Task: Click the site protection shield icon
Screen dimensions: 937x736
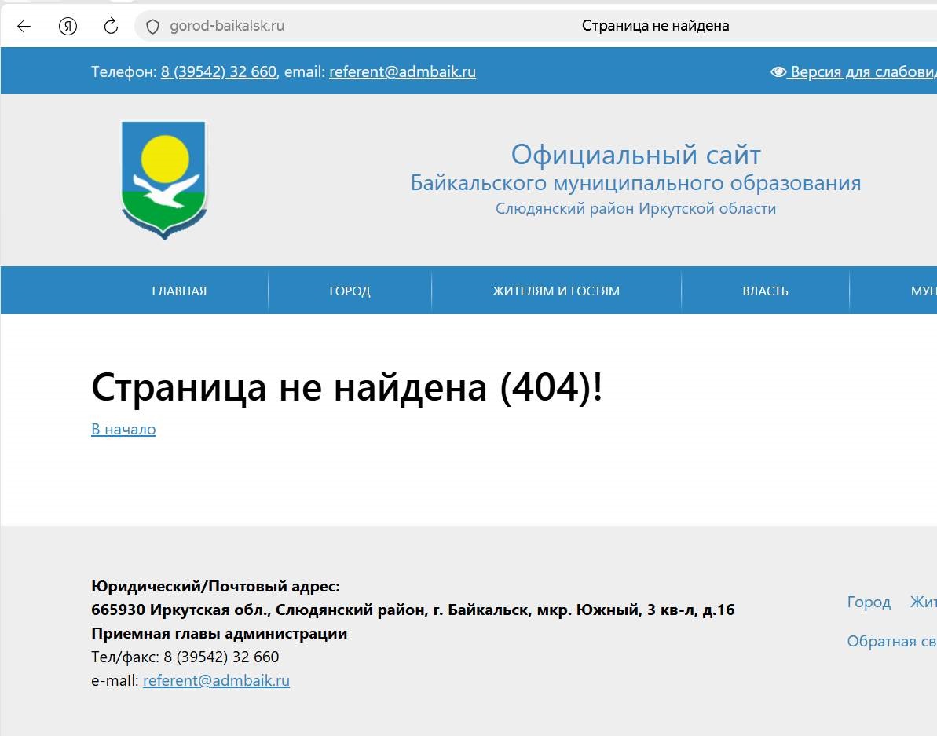Action: pos(153,26)
